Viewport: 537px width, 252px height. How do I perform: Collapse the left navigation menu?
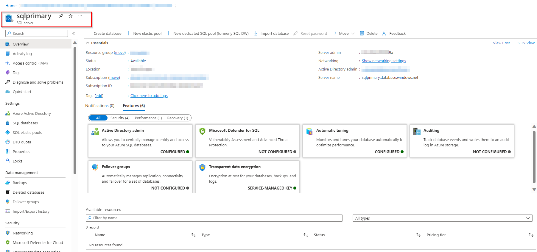(74, 33)
